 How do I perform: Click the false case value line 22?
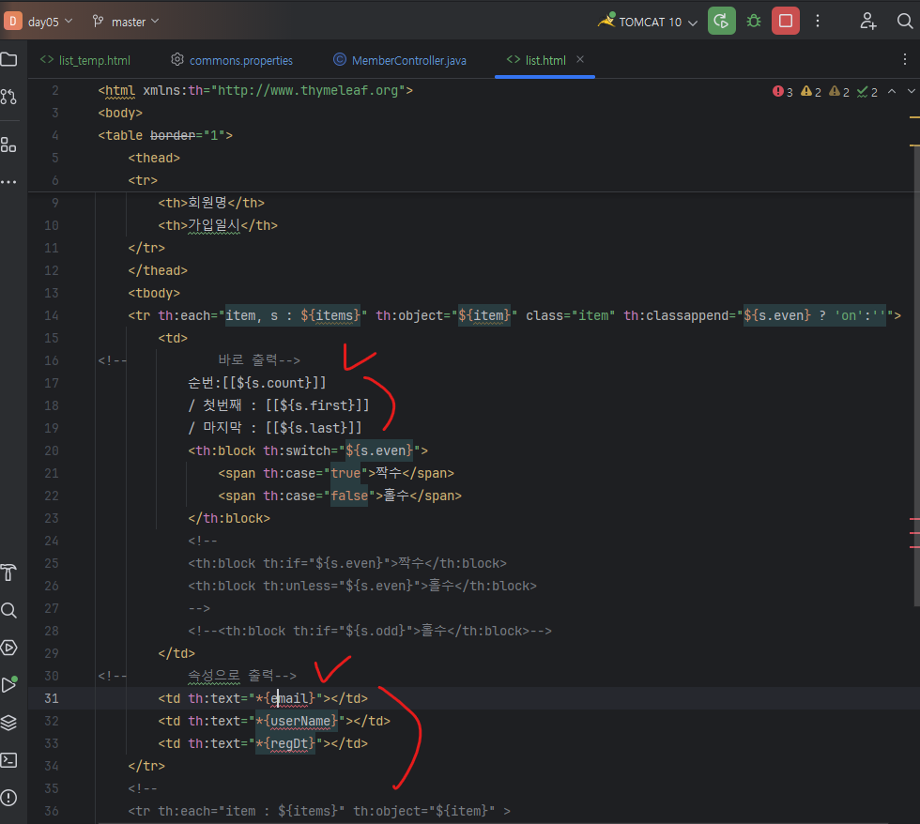(x=349, y=496)
